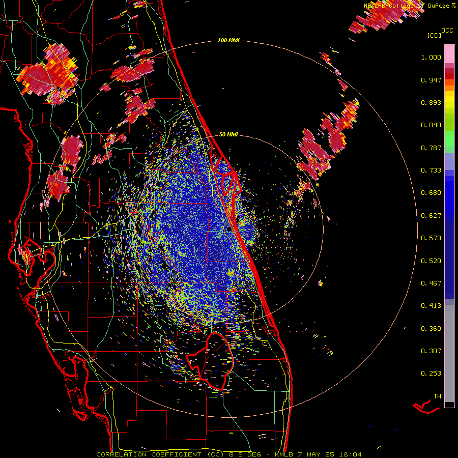Viewport: 458px width, 458px height.
Task: Pick the gray color bar segment near 0.307
Action: click(449, 354)
